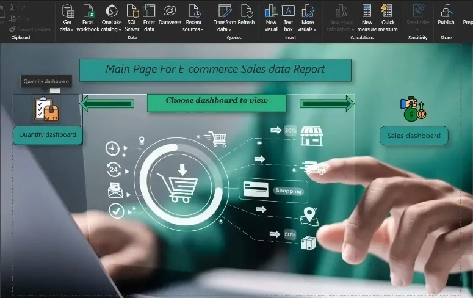Click the Cut command
The height and width of the screenshot is (298, 473).
coord(18,7)
